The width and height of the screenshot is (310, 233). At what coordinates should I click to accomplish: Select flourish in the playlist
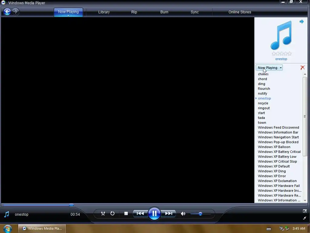(x=264, y=89)
